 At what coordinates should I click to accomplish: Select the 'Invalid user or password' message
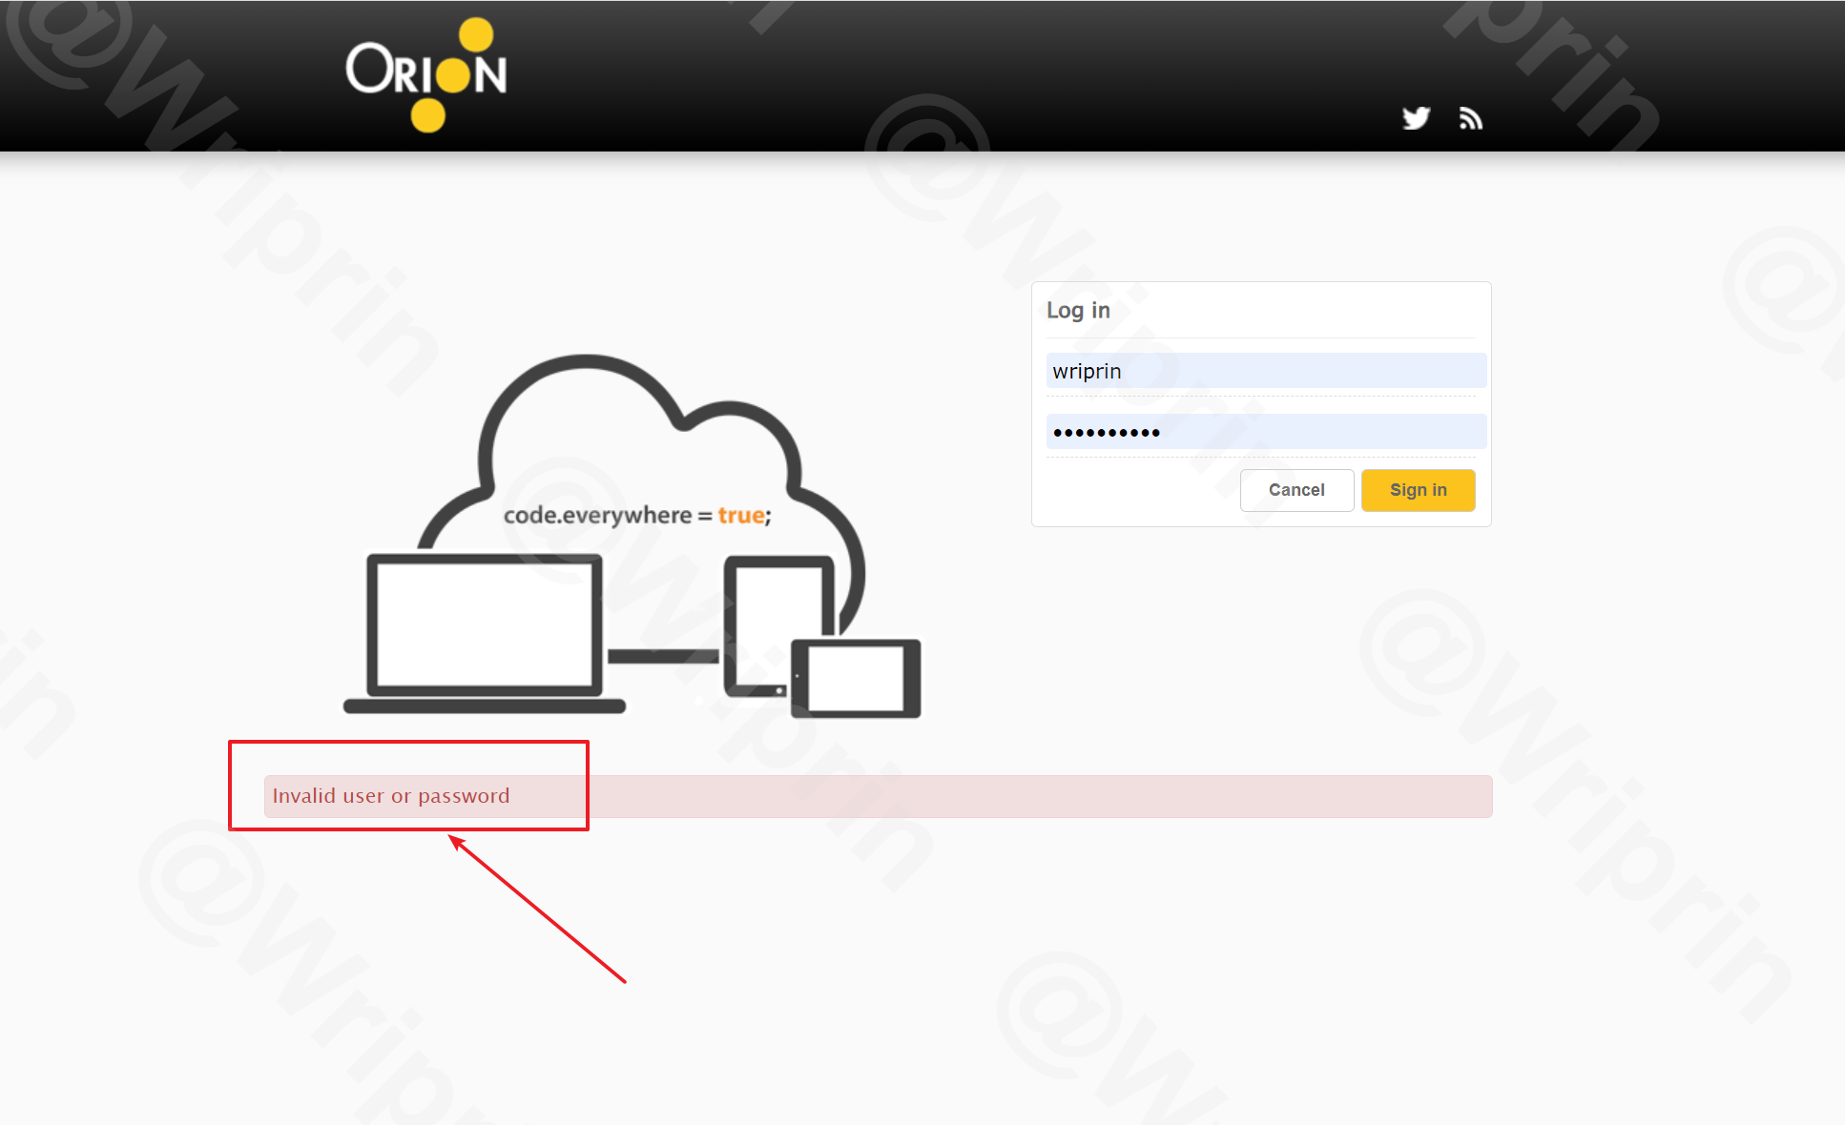(391, 796)
